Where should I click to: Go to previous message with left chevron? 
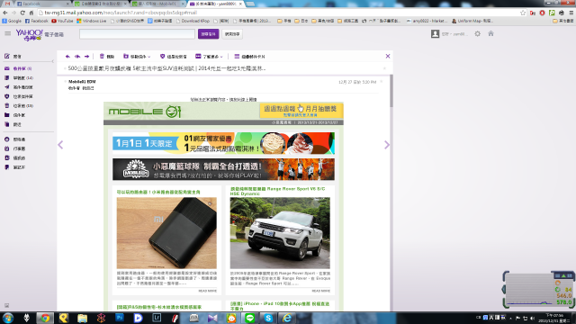click(60, 145)
